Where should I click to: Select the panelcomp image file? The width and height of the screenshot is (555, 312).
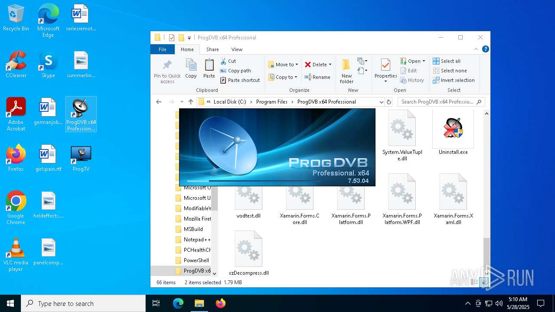tap(48, 252)
